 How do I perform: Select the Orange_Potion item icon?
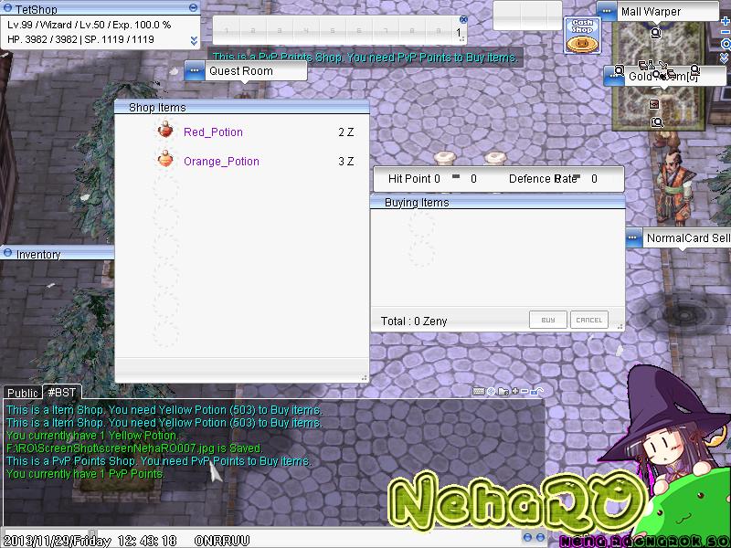[165, 159]
